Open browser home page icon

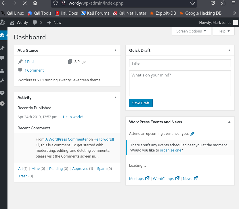pyautogui.click(x=35, y=3)
